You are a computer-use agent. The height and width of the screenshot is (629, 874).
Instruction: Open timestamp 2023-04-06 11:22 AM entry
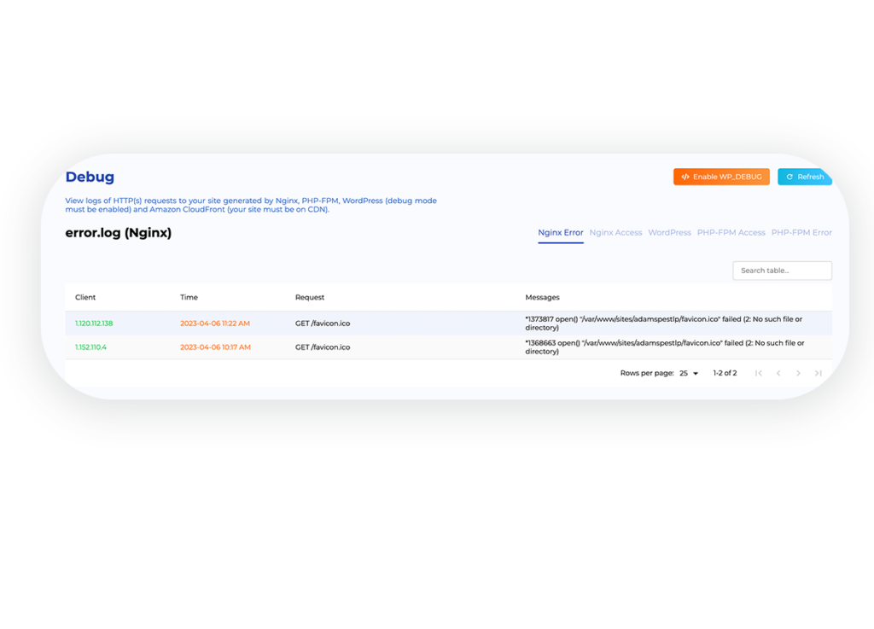[215, 323]
